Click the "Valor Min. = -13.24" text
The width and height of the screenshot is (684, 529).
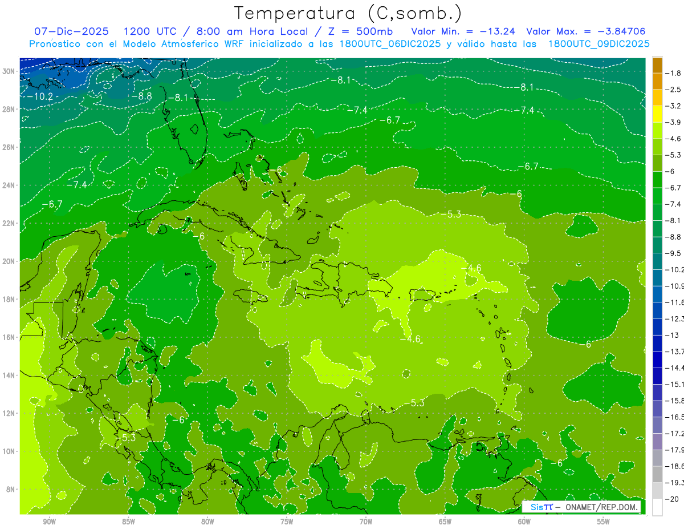(x=463, y=31)
